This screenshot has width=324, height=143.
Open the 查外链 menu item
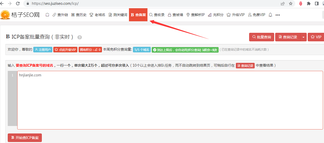pos(60,15)
